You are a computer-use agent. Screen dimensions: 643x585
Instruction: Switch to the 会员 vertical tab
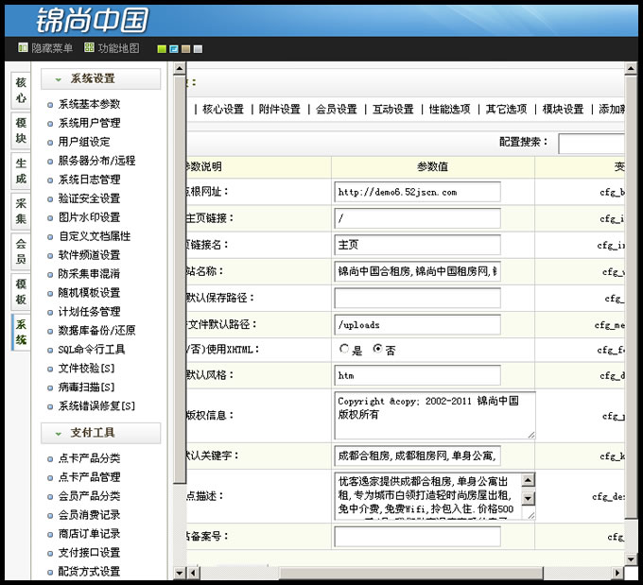(21, 250)
